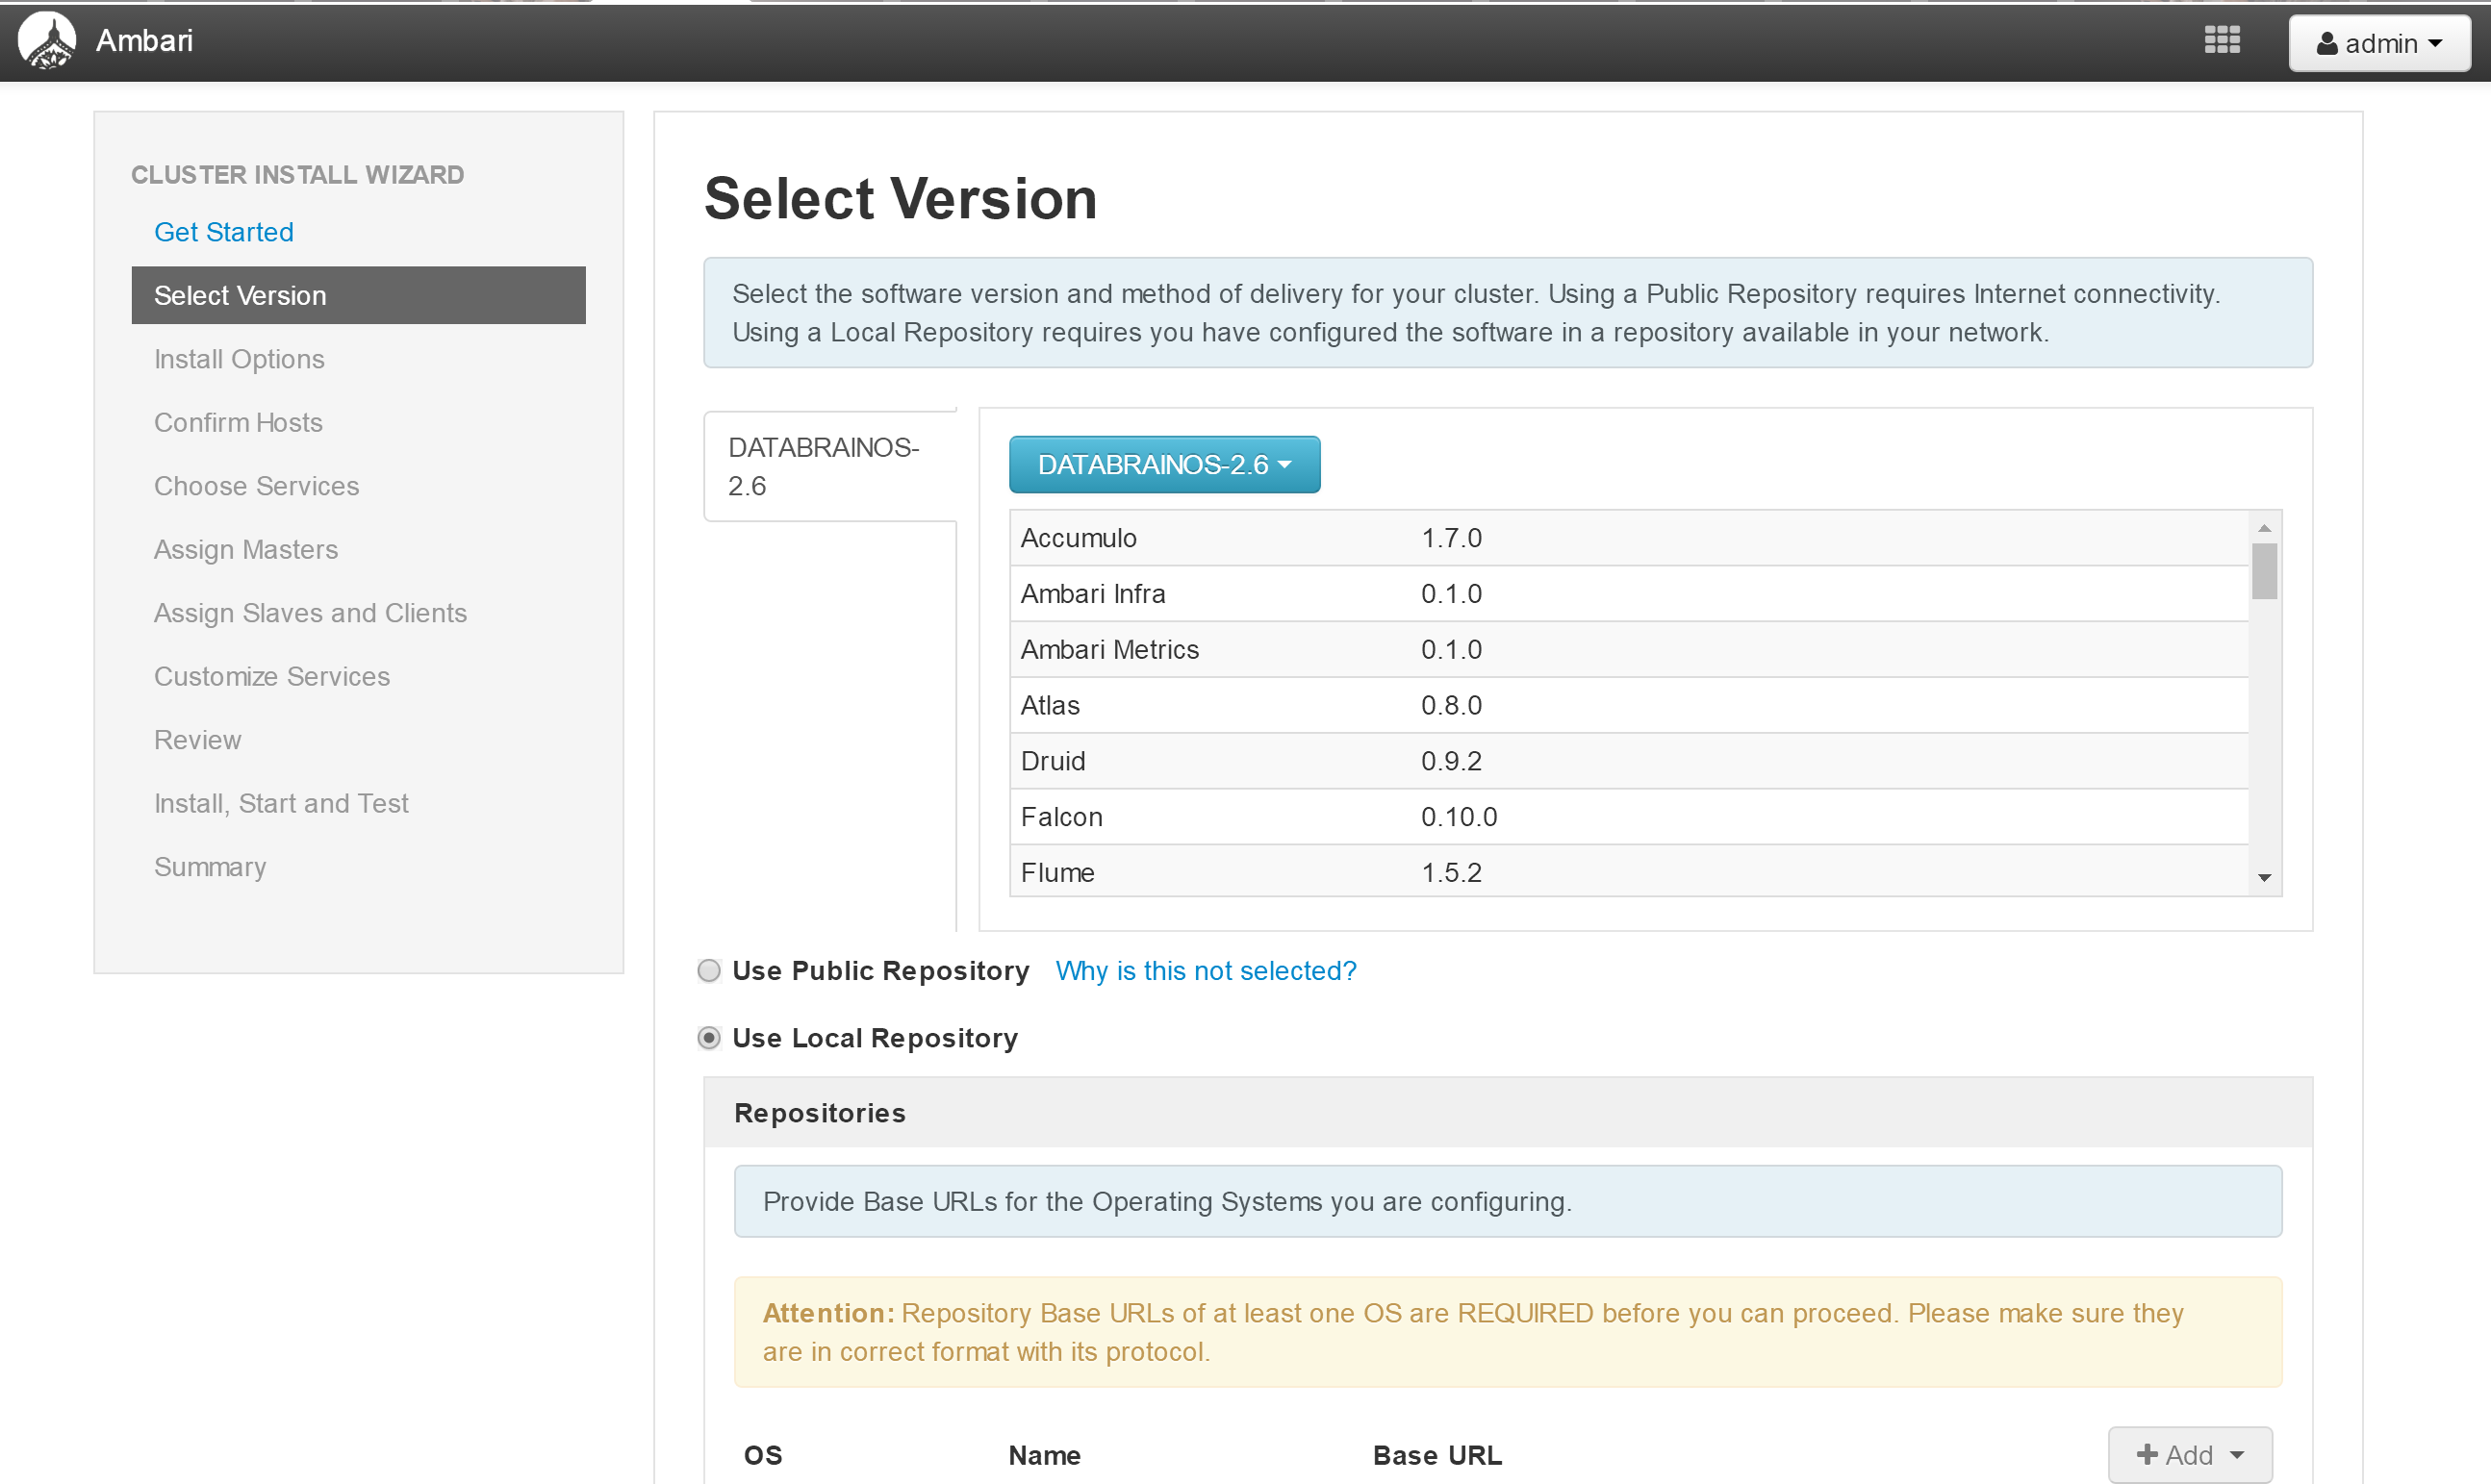Click the Druid version 0.9.2 value
2491x1484 pixels.
(1452, 762)
